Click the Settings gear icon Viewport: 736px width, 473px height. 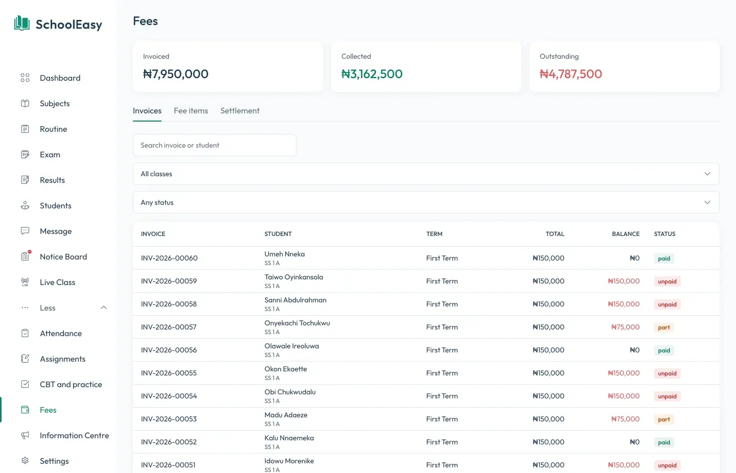coord(25,461)
